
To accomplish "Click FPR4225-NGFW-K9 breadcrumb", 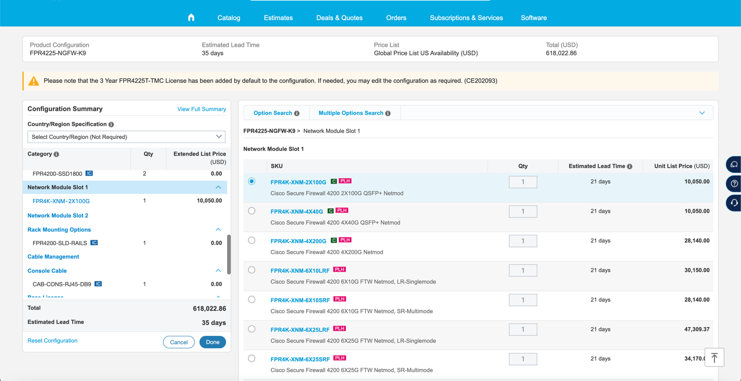I will [x=269, y=131].
